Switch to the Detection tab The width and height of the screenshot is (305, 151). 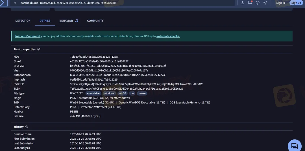click(23, 21)
